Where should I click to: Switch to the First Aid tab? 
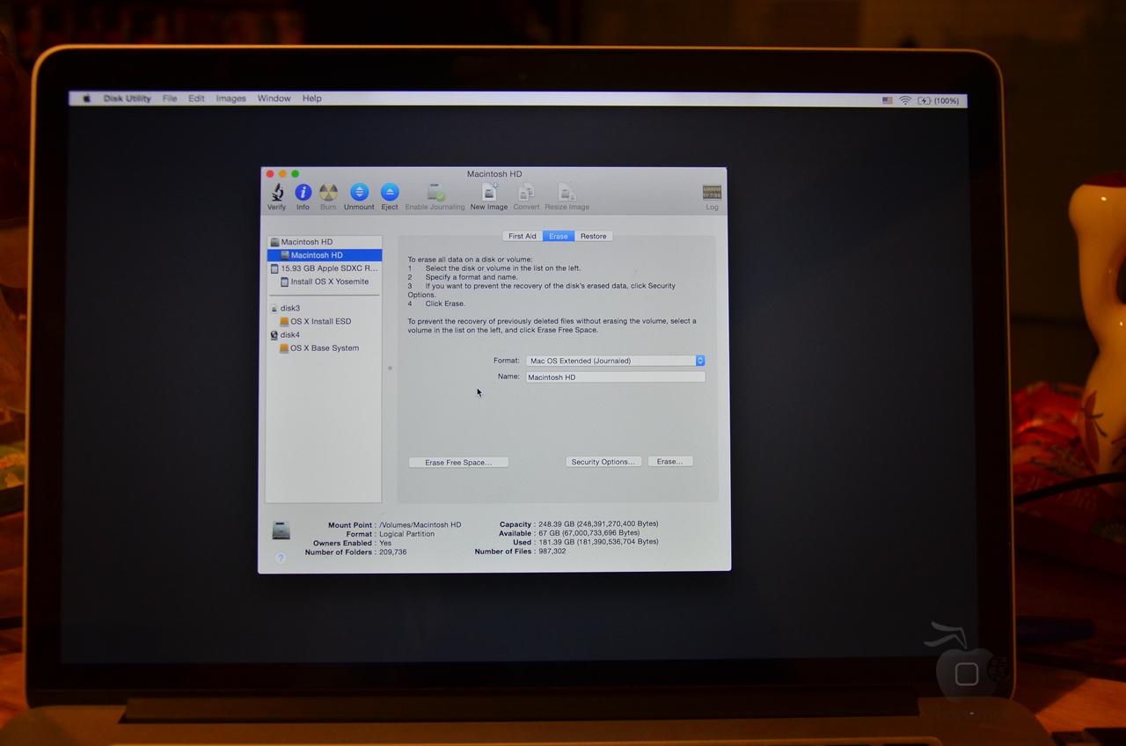coord(522,236)
